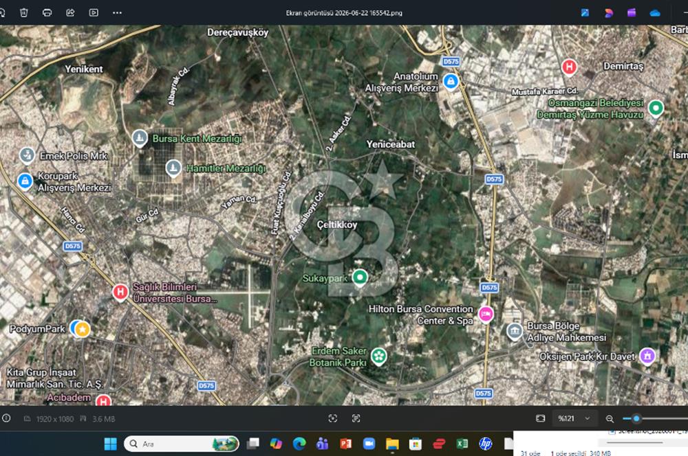Click the Demirtaş Yüzme Havuzu green pin
The width and height of the screenshot is (688, 456).
656,109
